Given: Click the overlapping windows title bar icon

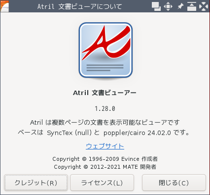Looking at the screenshot, I should 156,6.
